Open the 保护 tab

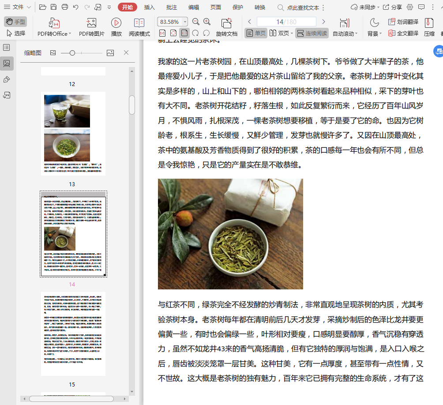[237, 7]
